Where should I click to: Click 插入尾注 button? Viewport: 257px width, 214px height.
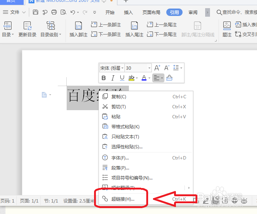(134, 29)
